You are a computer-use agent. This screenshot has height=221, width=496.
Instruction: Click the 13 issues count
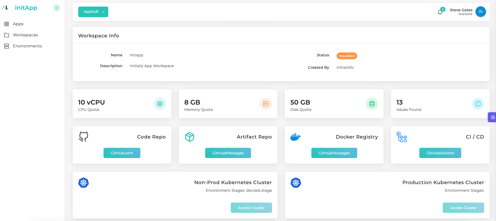[400, 102]
